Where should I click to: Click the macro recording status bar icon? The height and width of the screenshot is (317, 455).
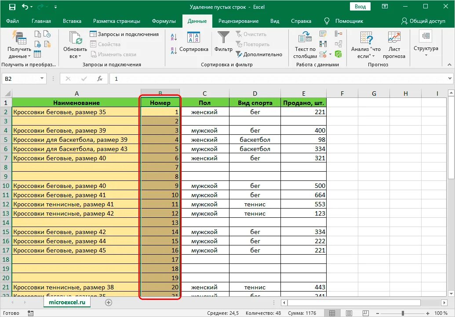pyautogui.click(x=30, y=313)
